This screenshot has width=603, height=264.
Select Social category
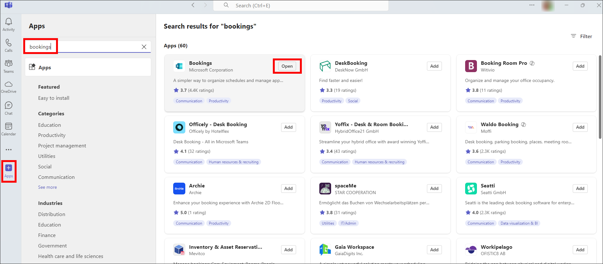point(45,166)
